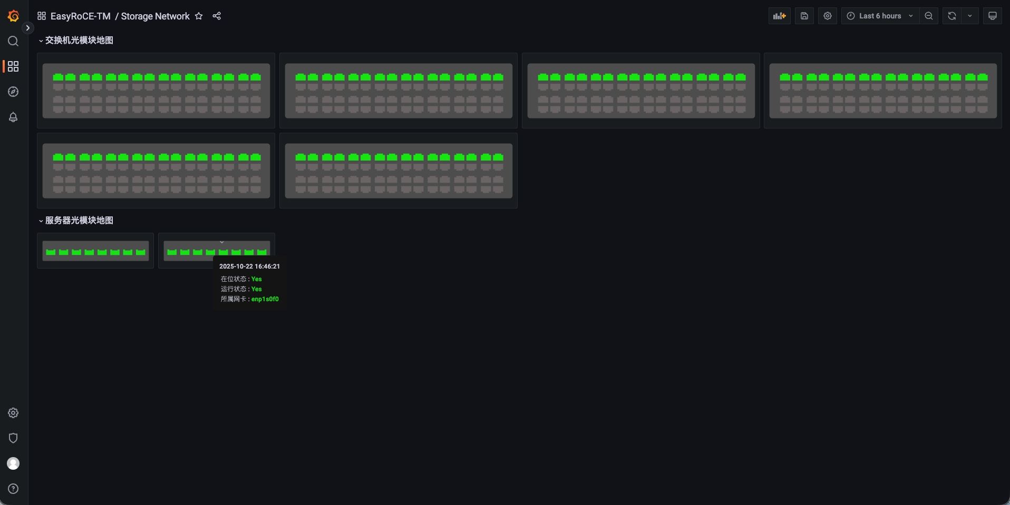Zoom out the time range
1010x505 pixels.
(x=928, y=16)
